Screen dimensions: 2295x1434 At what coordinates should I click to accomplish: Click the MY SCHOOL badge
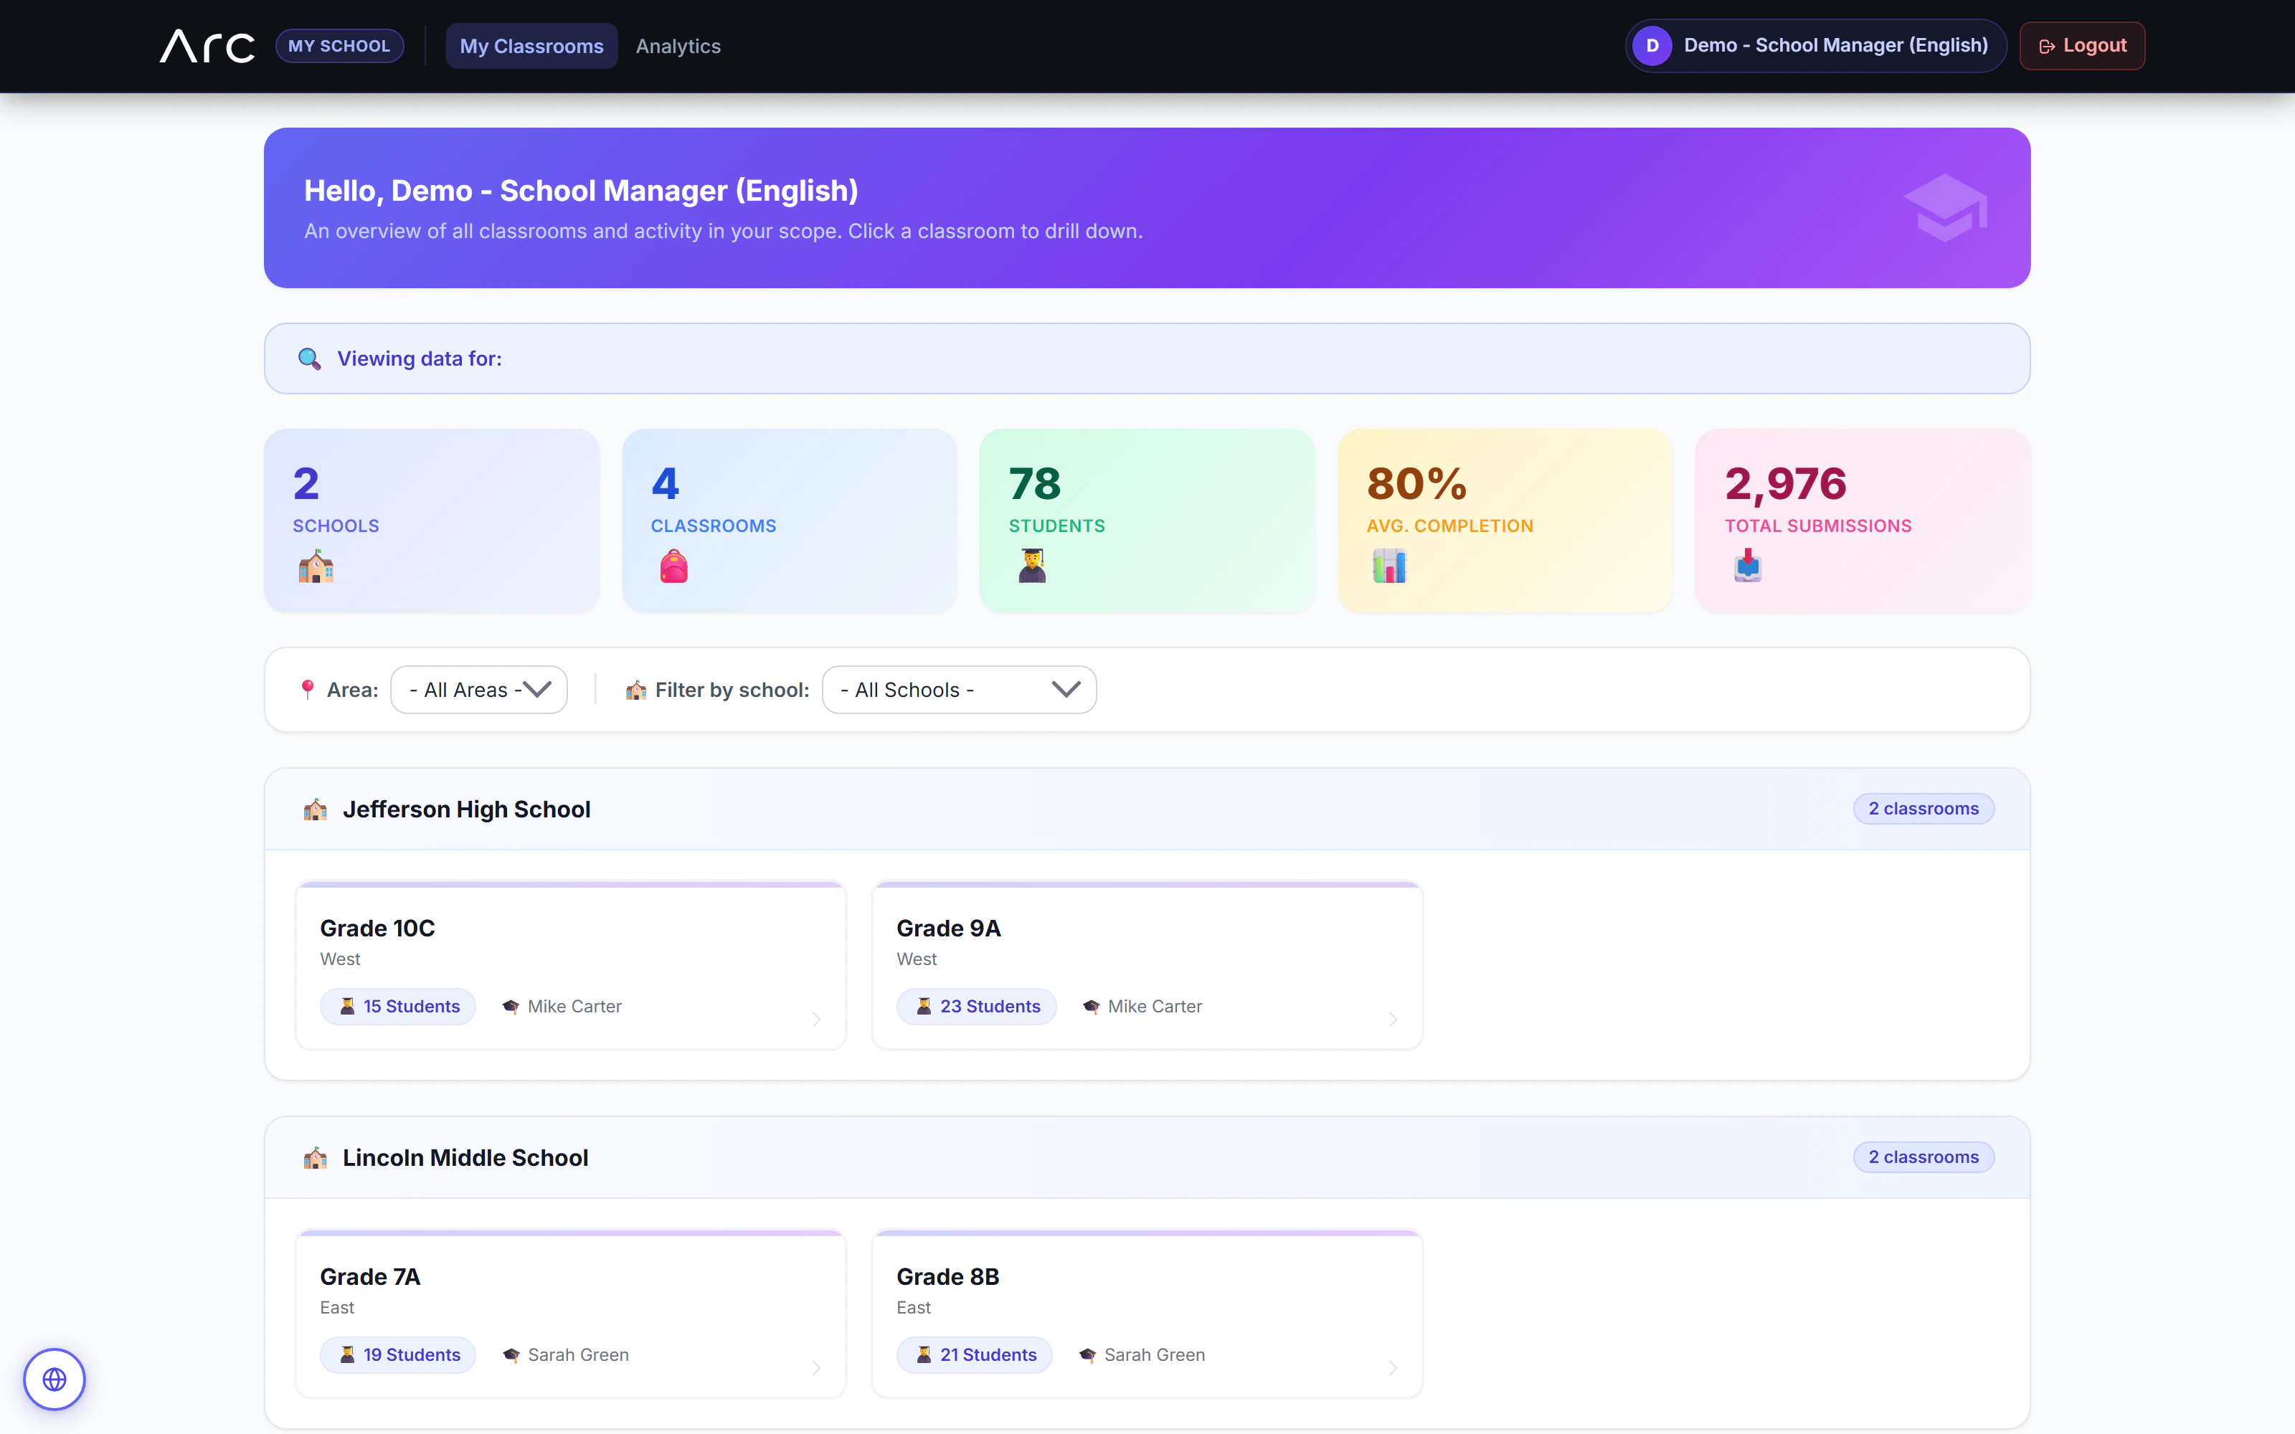(339, 45)
